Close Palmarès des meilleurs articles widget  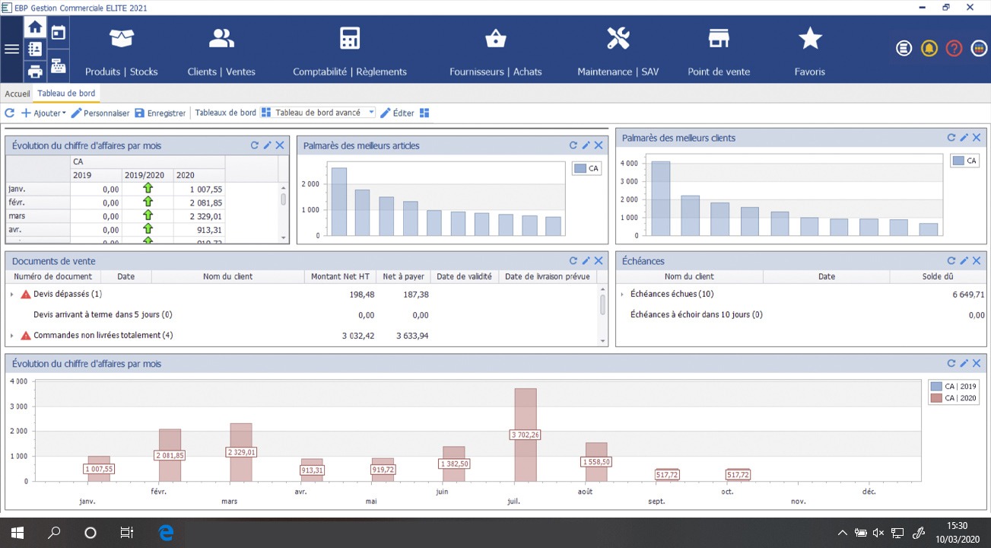tap(599, 145)
